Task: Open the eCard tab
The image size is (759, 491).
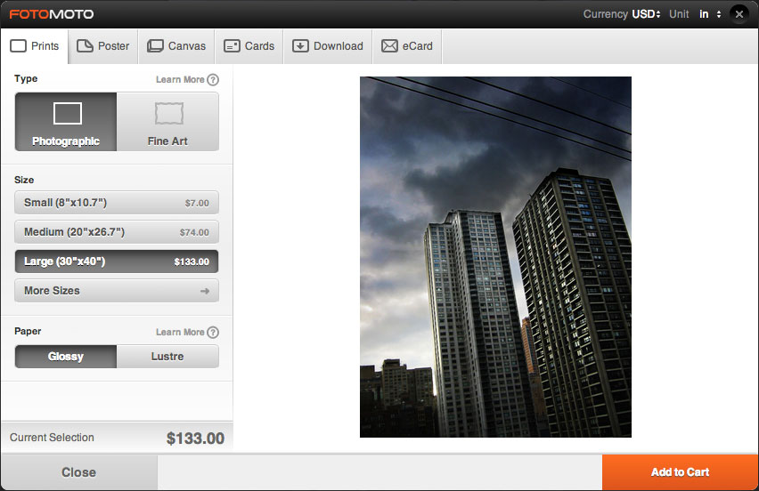Action: pyautogui.click(x=407, y=46)
